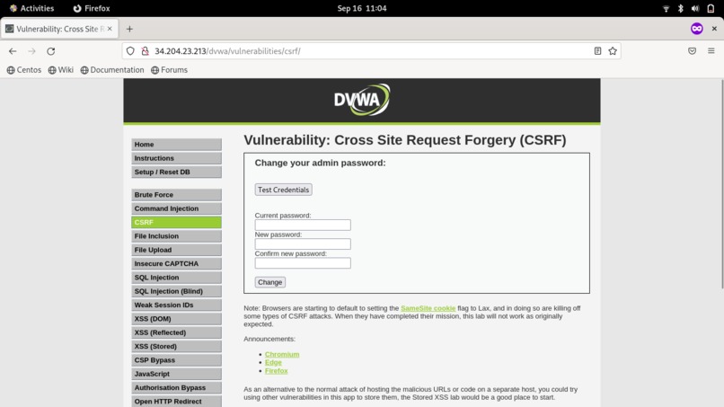The height and width of the screenshot is (407, 724).
Task: Open XSS (DOM) page
Action: [x=176, y=319]
